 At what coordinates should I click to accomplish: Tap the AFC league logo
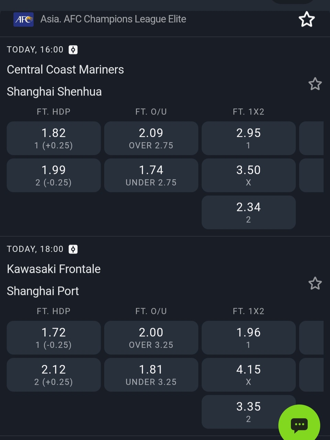point(24,19)
